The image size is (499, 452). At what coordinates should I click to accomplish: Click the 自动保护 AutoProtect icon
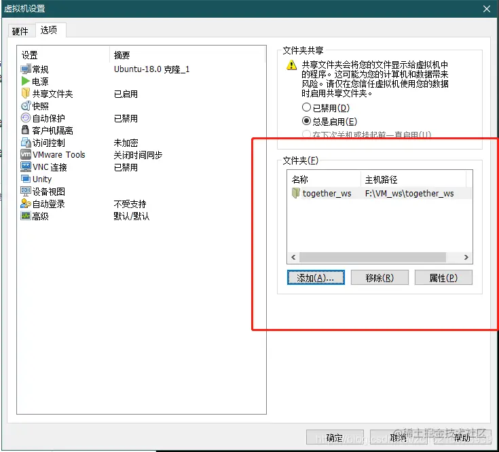[x=26, y=118]
